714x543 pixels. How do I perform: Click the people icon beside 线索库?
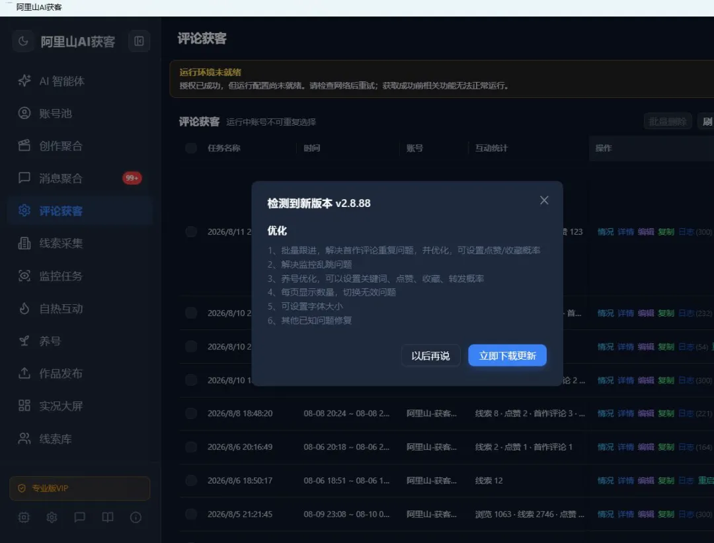pyautogui.click(x=24, y=439)
